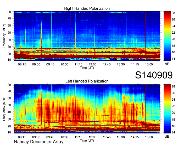This screenshot has height=145, width=178.
Task: Click '20' frequency tick on Left Handed plot
Action: (x=9, y=126)
